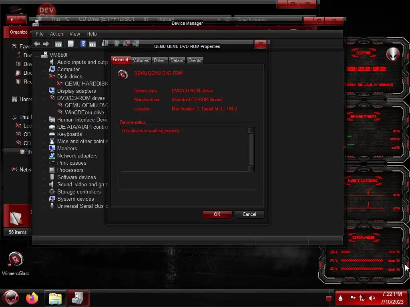The image size is (410, 307).
Task: Click the Device Manager taskbar button
Action: (x=78, y=298)
